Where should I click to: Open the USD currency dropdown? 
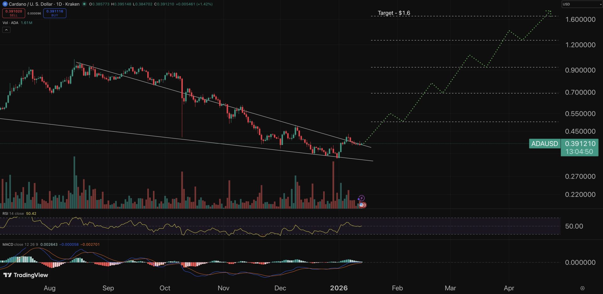[x=581, y=4]
